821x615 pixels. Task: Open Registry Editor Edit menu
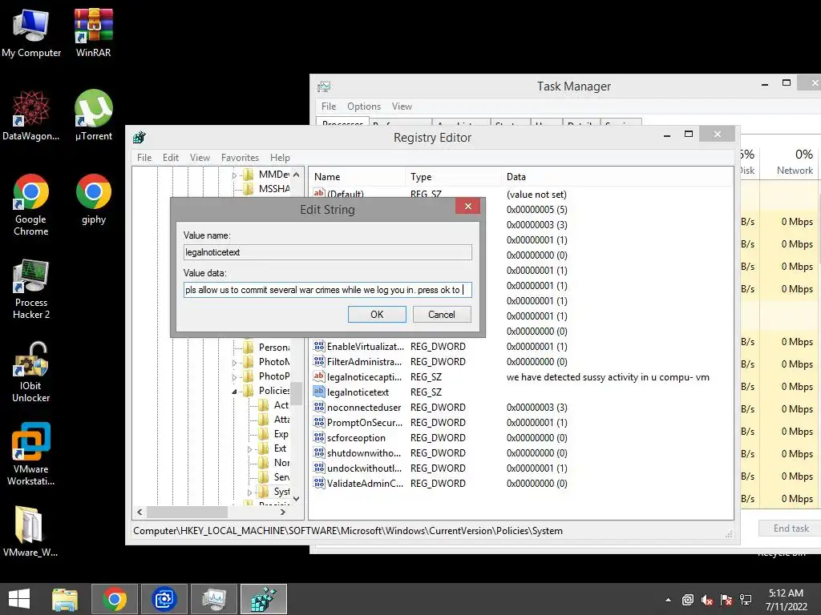pos(170,158)
